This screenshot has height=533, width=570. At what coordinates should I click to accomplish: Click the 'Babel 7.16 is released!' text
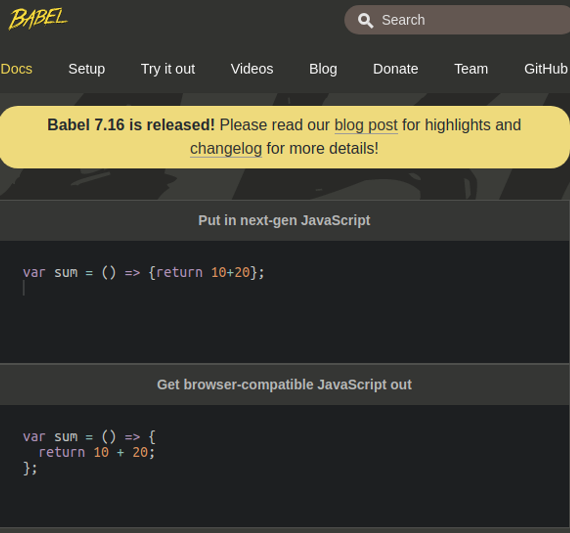tap(131, 125)
